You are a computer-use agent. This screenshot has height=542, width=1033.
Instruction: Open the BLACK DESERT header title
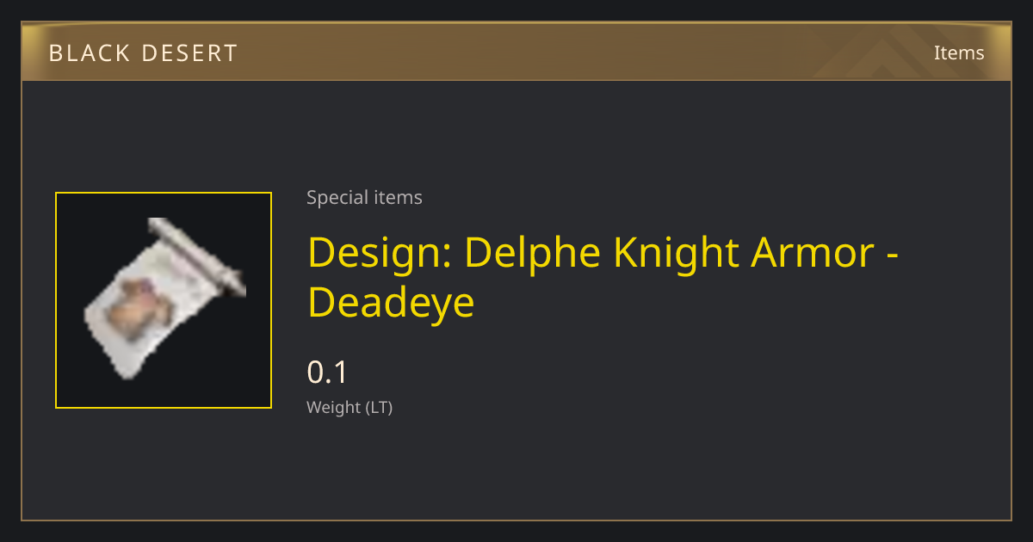[x=143, y=53]
